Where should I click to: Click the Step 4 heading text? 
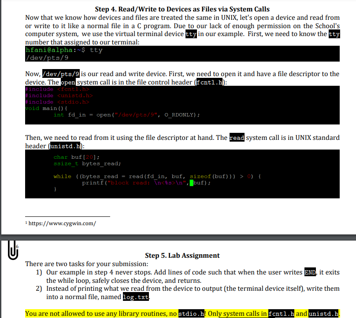coord(182,9)
